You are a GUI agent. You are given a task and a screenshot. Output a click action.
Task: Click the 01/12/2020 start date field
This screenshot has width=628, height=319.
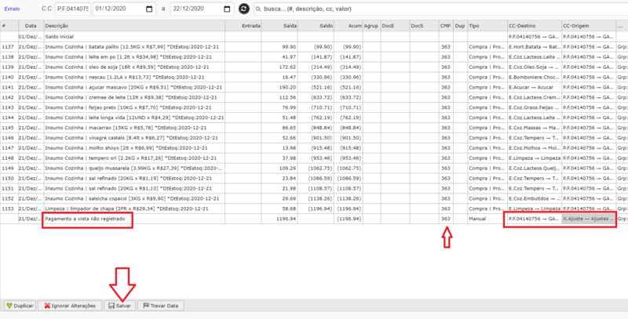click(124, 9)
